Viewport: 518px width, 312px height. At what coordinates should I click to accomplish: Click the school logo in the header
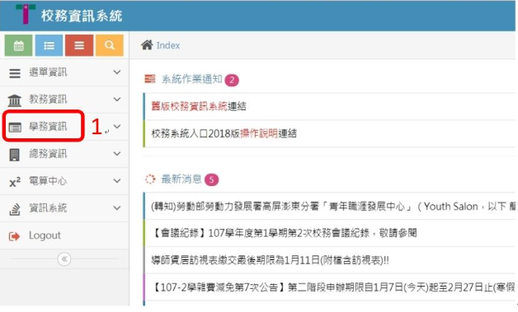pyautogui.click(x=25, y=14)
